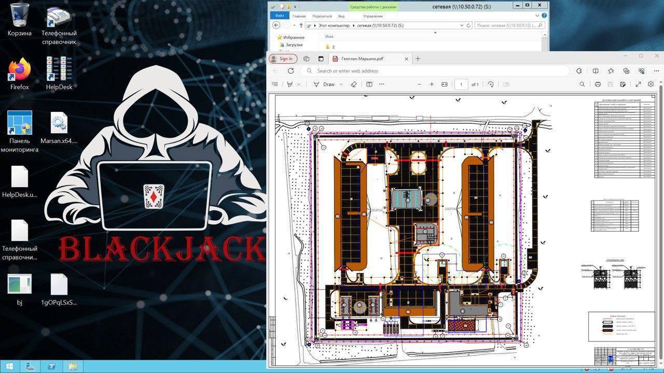Search within the PDF using magnifier icon
Screen dimensions: 664x373
(582, 84)
